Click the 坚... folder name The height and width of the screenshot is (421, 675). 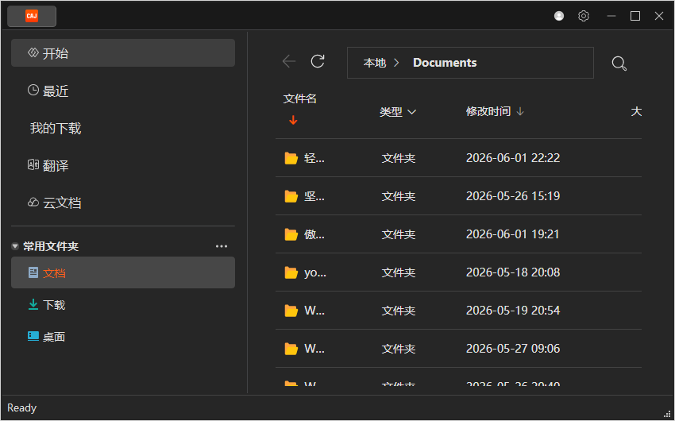[x=314, y=196]
